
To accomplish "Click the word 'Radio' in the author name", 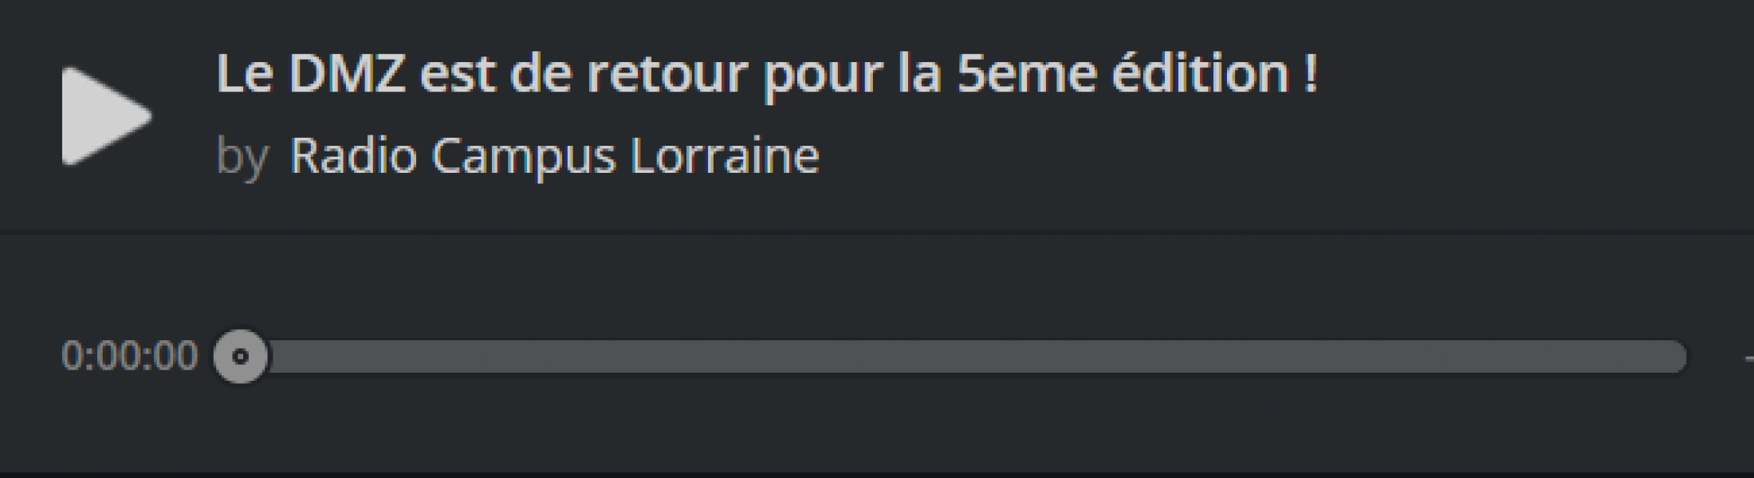I will [353, 155].
